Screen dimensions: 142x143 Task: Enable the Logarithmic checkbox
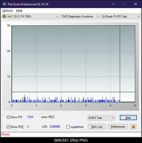click(x=68, y=127)
